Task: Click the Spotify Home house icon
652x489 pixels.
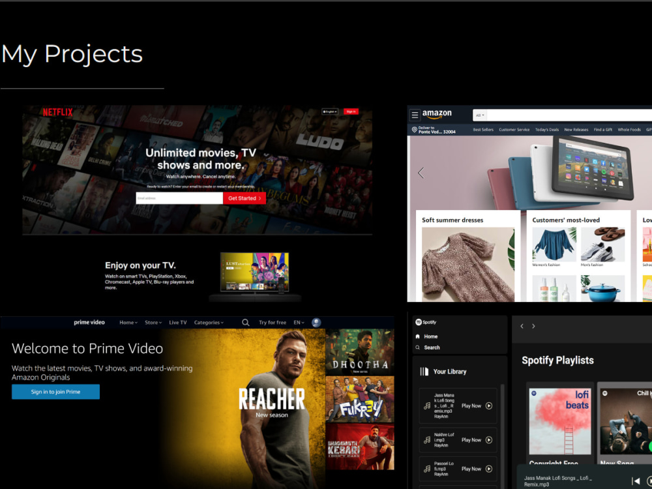Action: 417,336
